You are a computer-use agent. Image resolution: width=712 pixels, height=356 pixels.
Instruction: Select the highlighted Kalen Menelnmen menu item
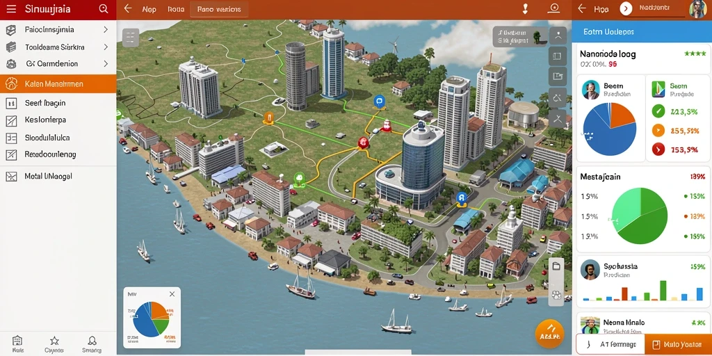tap(58, 84)
